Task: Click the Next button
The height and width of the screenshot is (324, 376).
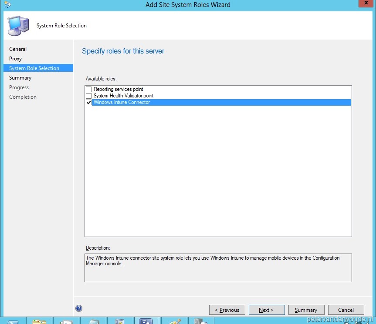Action: (267, 310)
